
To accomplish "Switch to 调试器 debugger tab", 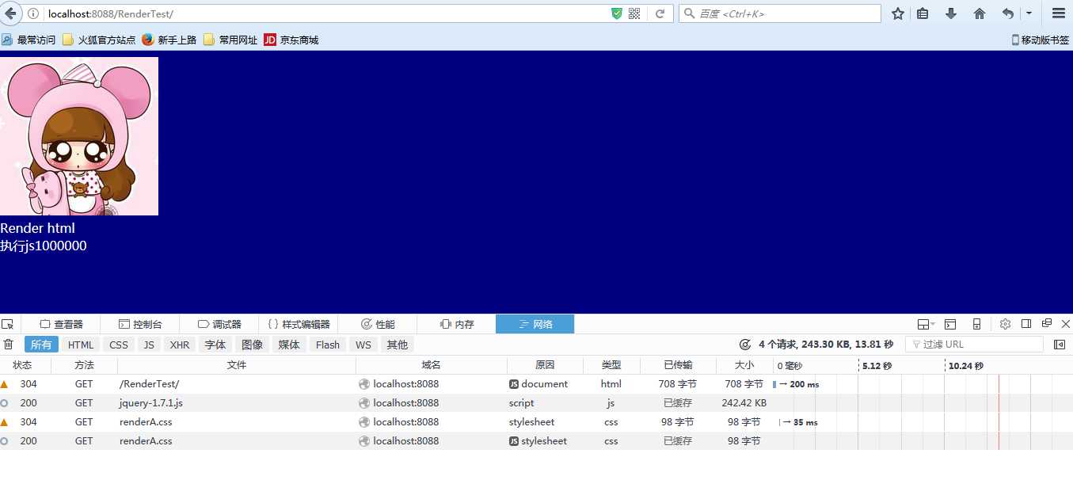I will pyautogui.click(x=219, y=324).
